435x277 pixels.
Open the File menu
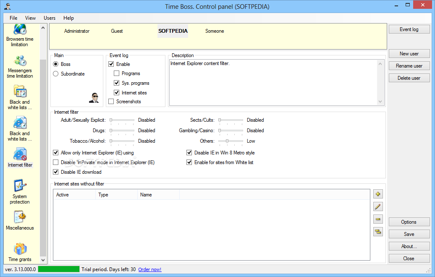13,18
